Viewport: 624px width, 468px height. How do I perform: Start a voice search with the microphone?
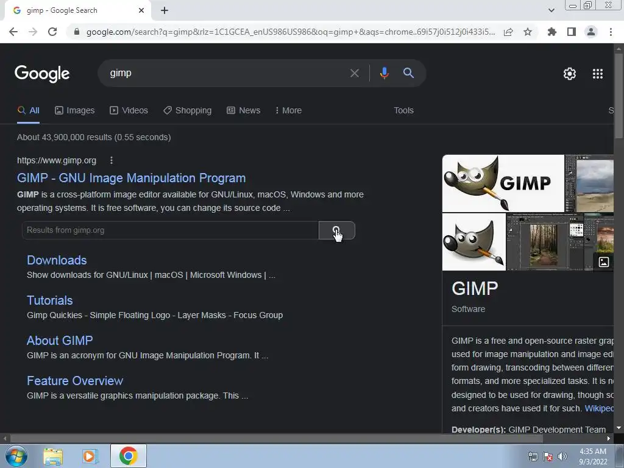[384, 73]
